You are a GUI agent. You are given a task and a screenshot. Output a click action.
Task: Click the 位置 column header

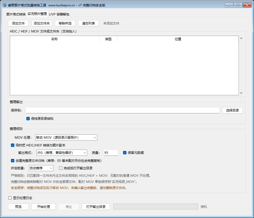(x=178, y=39)
